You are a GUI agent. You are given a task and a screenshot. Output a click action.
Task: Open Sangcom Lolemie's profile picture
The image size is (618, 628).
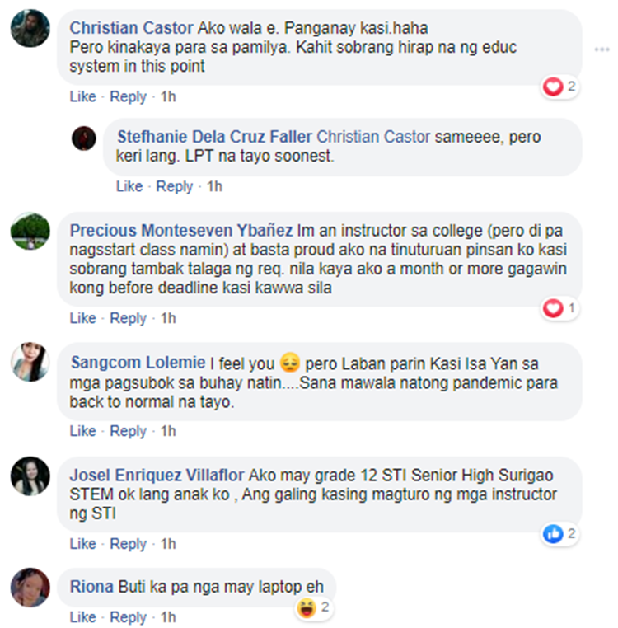point(30,362)
